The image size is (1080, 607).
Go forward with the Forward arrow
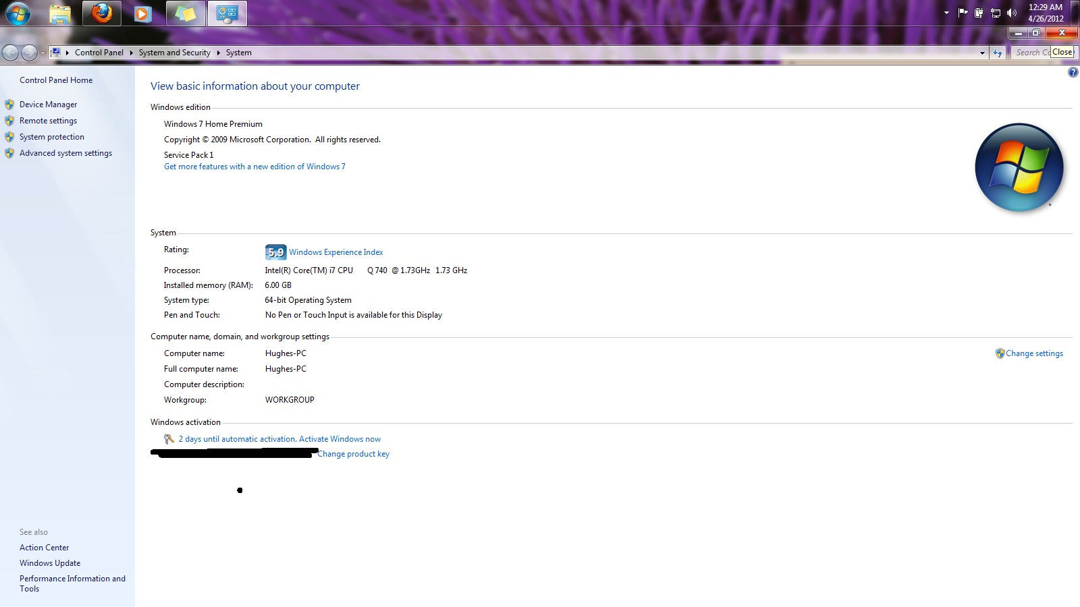click(29, 53)
